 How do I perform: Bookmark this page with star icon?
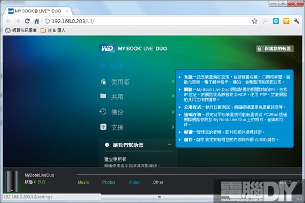pos(254,21)
